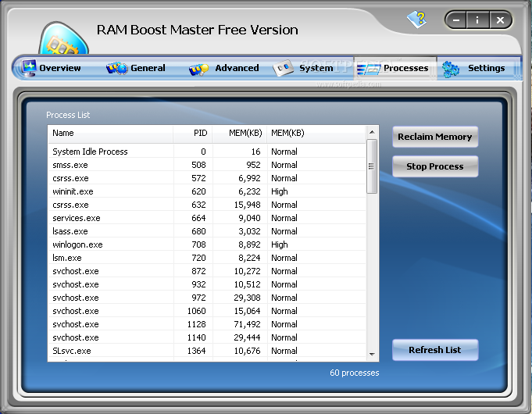
Task: Select the System Idle Process row
Action: click(207, 152)
